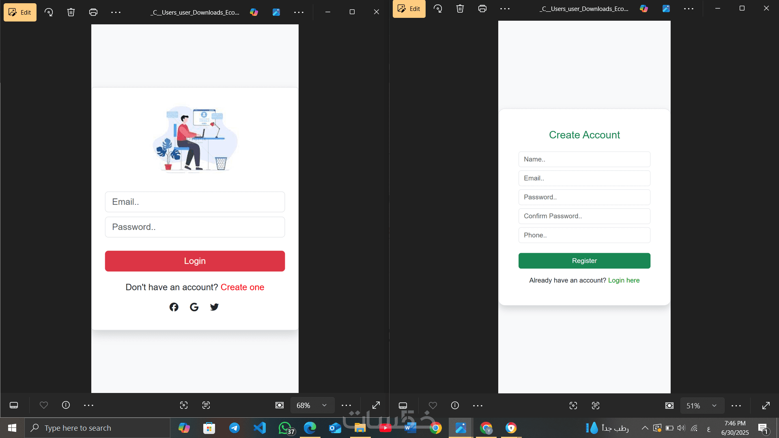Open the three-dot menu beside left print icon
The height and width of the screenshot is (438, 779).
point(116,12)
